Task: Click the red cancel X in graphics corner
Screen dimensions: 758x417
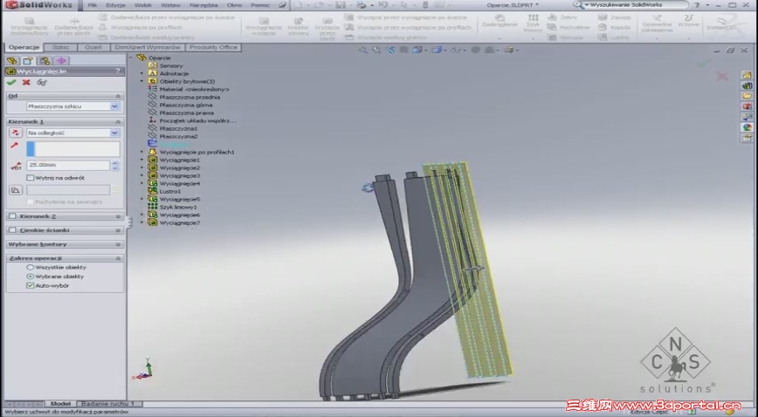Action: (x=721, y=77)
